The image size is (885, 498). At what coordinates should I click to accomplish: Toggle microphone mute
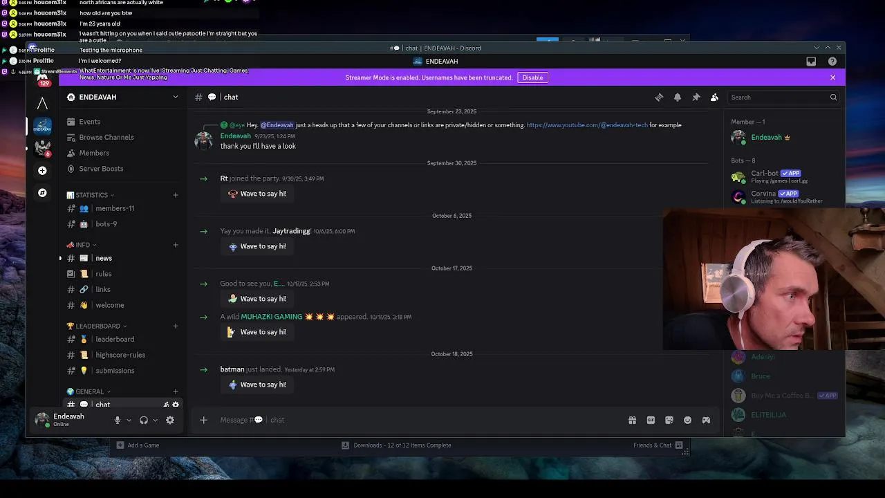click(118, 420)
